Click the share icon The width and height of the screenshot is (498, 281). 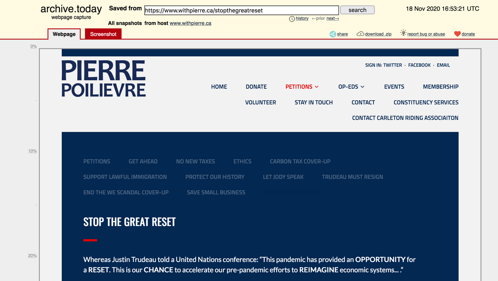pyautogui.click(x=333, y=34)
